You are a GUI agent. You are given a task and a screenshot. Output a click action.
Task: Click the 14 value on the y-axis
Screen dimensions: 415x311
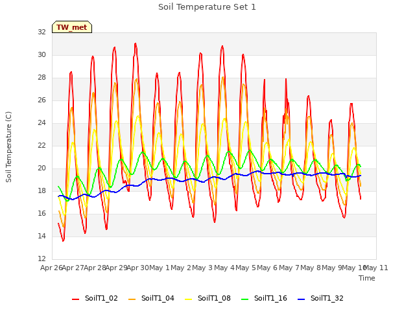(x=41, y=236)
